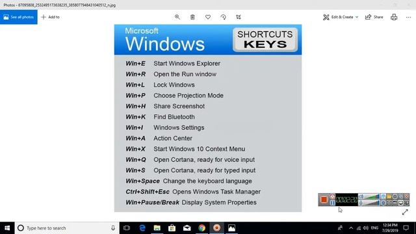This screenshot has height=234, width=416.
Task: Open the taskbar clock and date
Action: (x=390, y=228)
